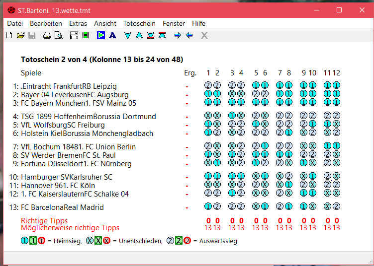This screenshot has height=266, width=374.
Task: Open the Totoschein menu
Action: tap(139, 23)
